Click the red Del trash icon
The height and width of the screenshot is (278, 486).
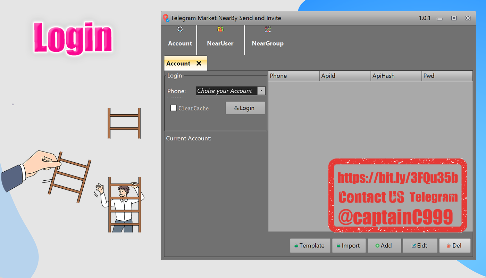click(449, 246)
